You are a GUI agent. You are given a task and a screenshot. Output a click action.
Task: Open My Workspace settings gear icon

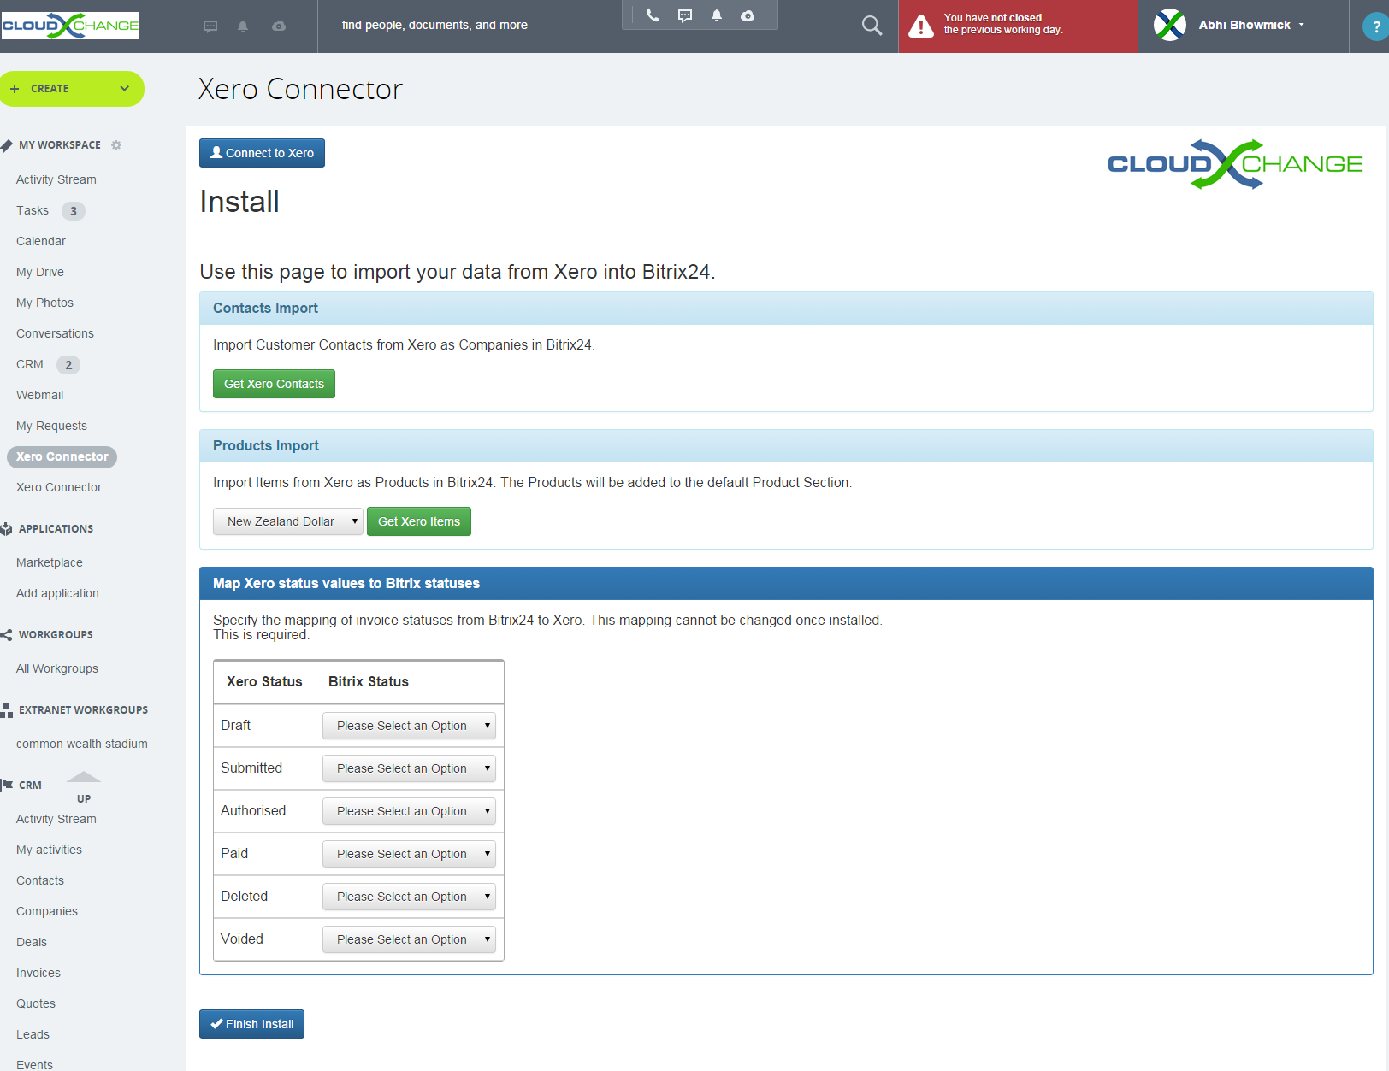[116, 144]
